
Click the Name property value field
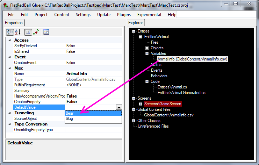[93, 74]
